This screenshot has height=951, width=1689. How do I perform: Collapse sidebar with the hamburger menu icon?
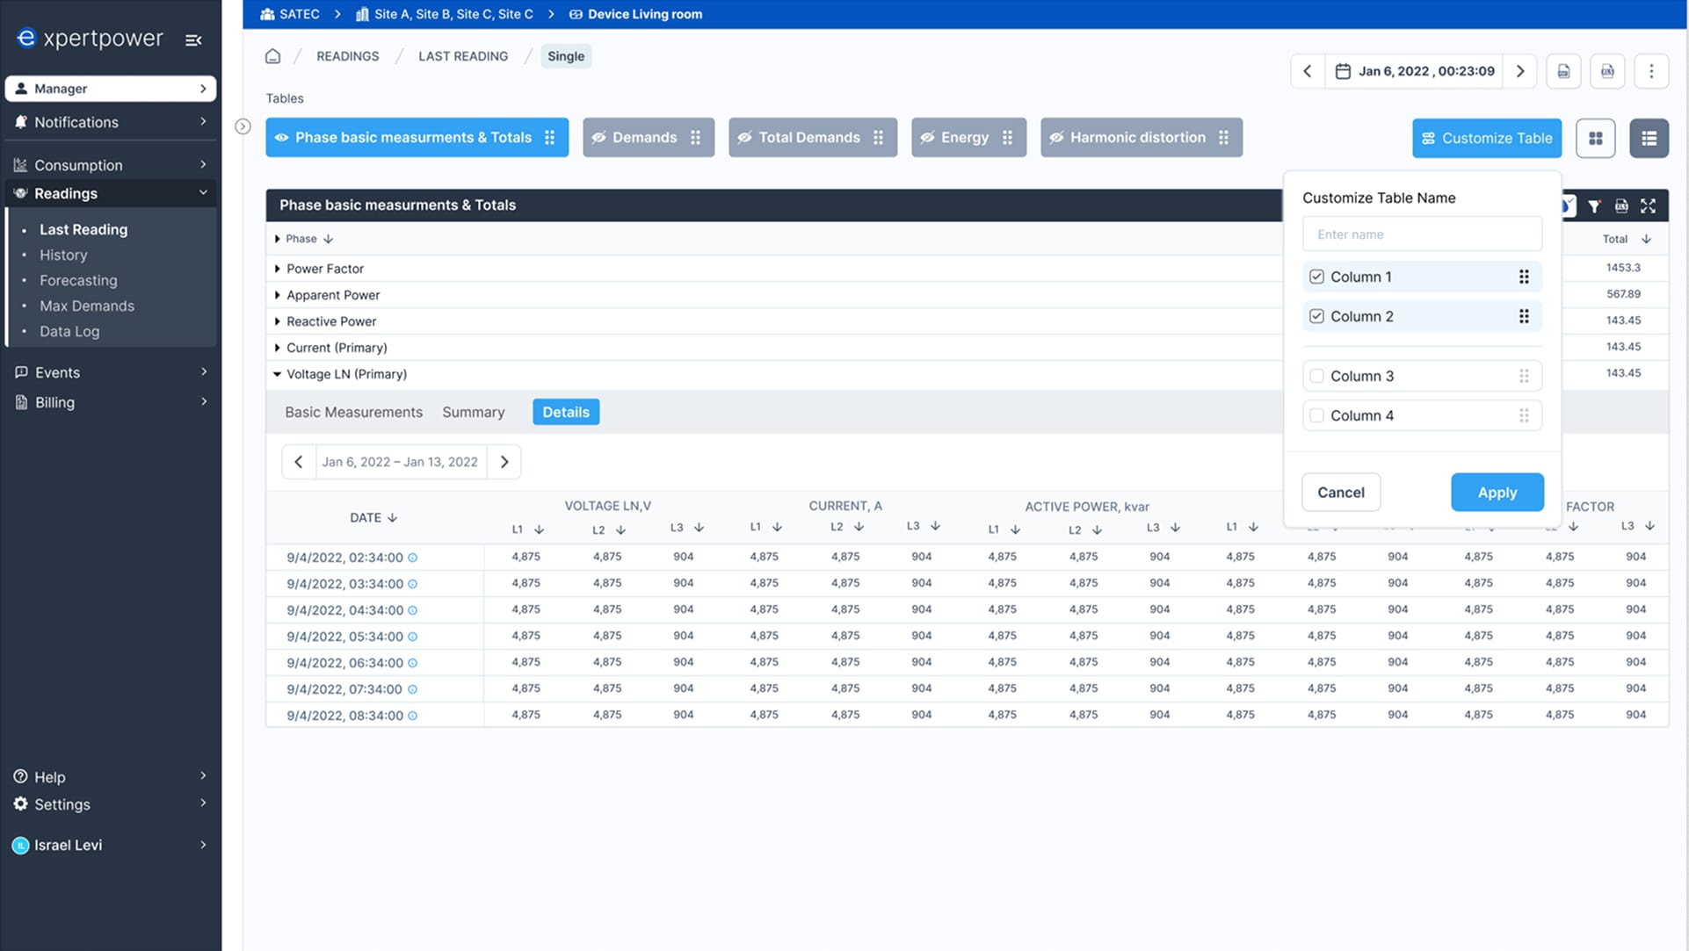(x=193, y=40)
